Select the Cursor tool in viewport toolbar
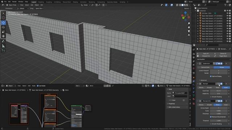The height and width of the screenshot is (130, 232). coord(3,18)
